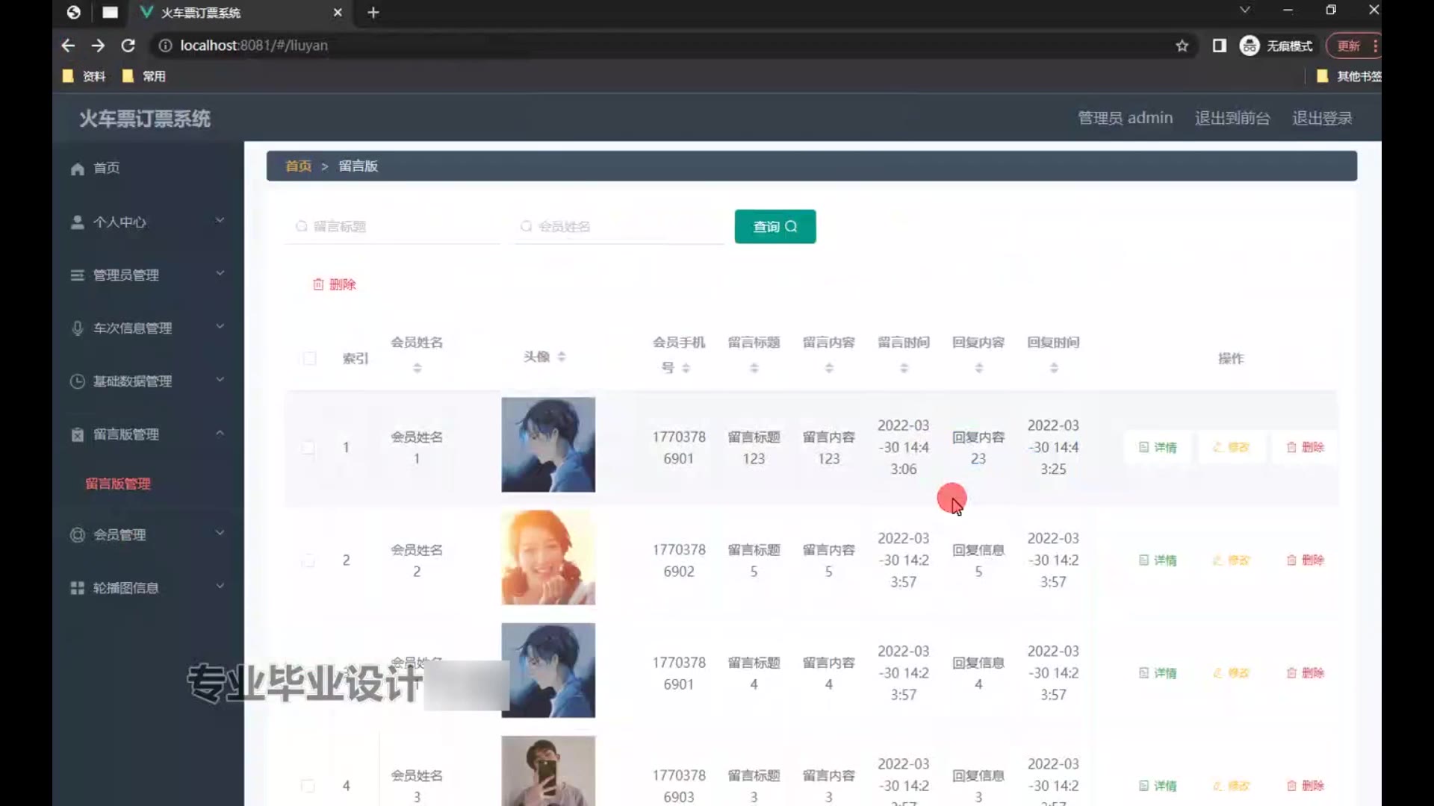Expand the 车次信息管理 sidebar menu
Viewport: 1434px width, 806px height.
(220, 327)
